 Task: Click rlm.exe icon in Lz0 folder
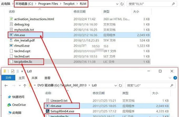click(x=48, y=106)
